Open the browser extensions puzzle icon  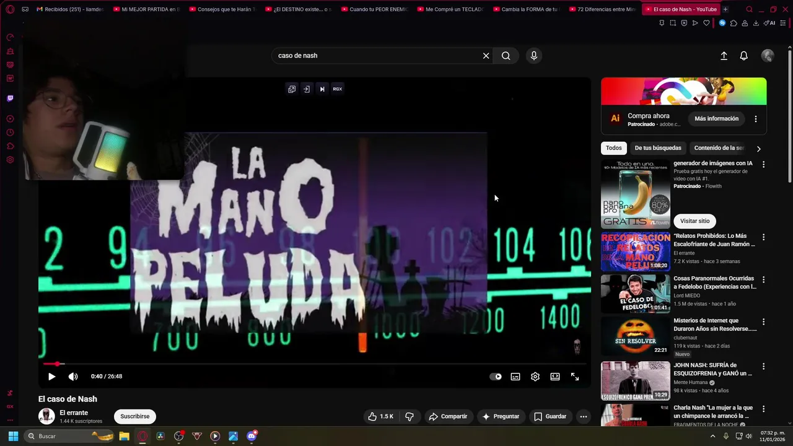click(734, 23)
